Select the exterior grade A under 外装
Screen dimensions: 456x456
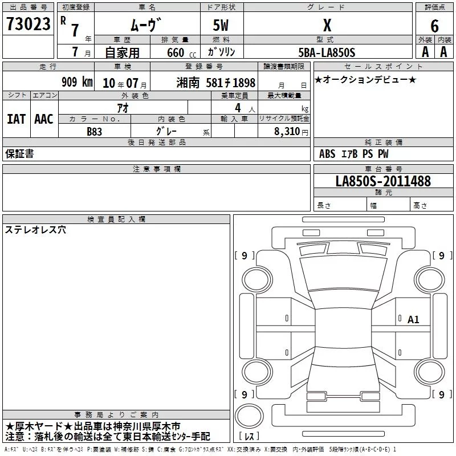point(425,52)
